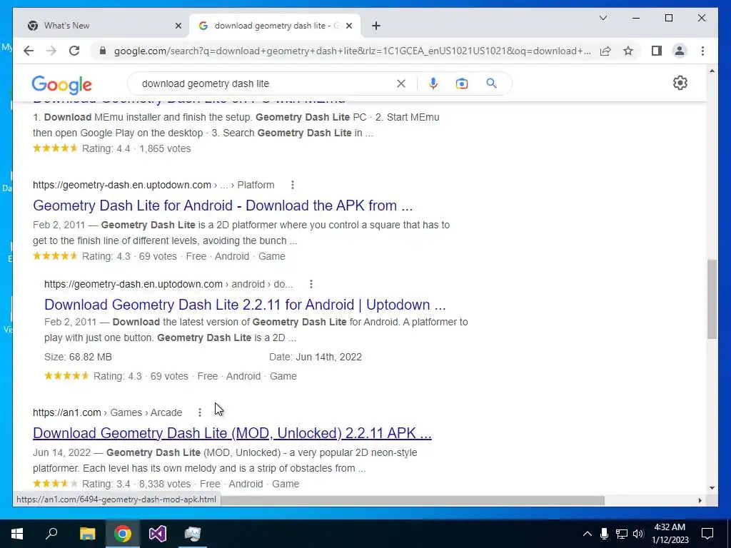
Task: Submit search with the magnifier icon
Action: point(491,83)
